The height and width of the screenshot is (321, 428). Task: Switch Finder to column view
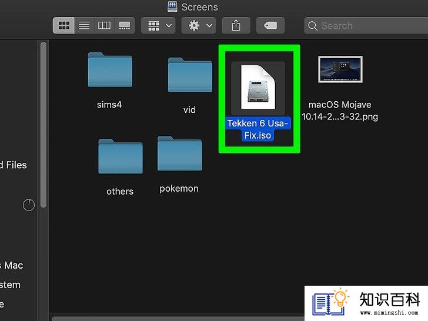click(104, 26)
